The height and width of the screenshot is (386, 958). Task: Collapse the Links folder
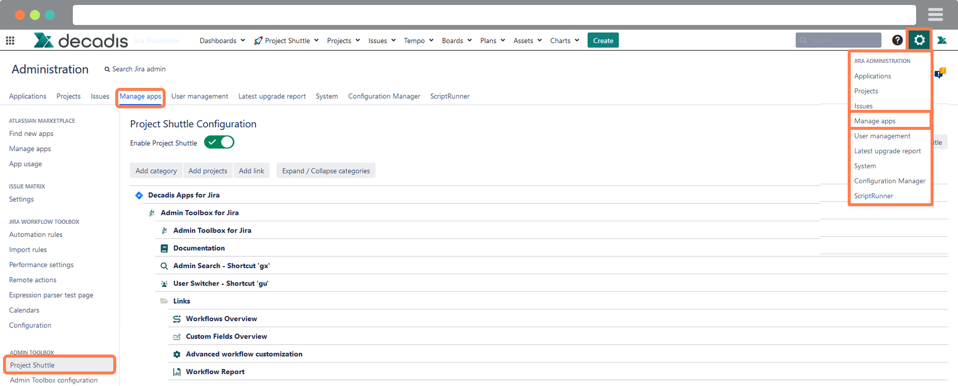pyautogui.click(x=164, y=301)
